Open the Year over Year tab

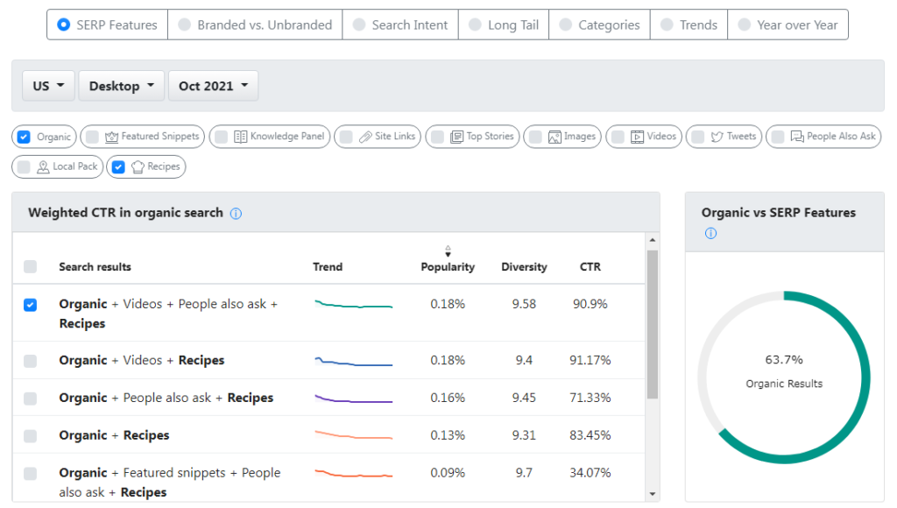[788, 24]
